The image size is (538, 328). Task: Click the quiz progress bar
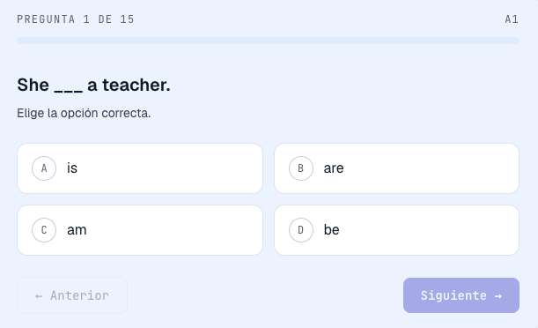(269, 41)
